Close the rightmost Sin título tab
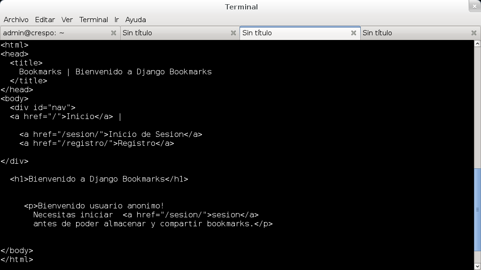 474,33
